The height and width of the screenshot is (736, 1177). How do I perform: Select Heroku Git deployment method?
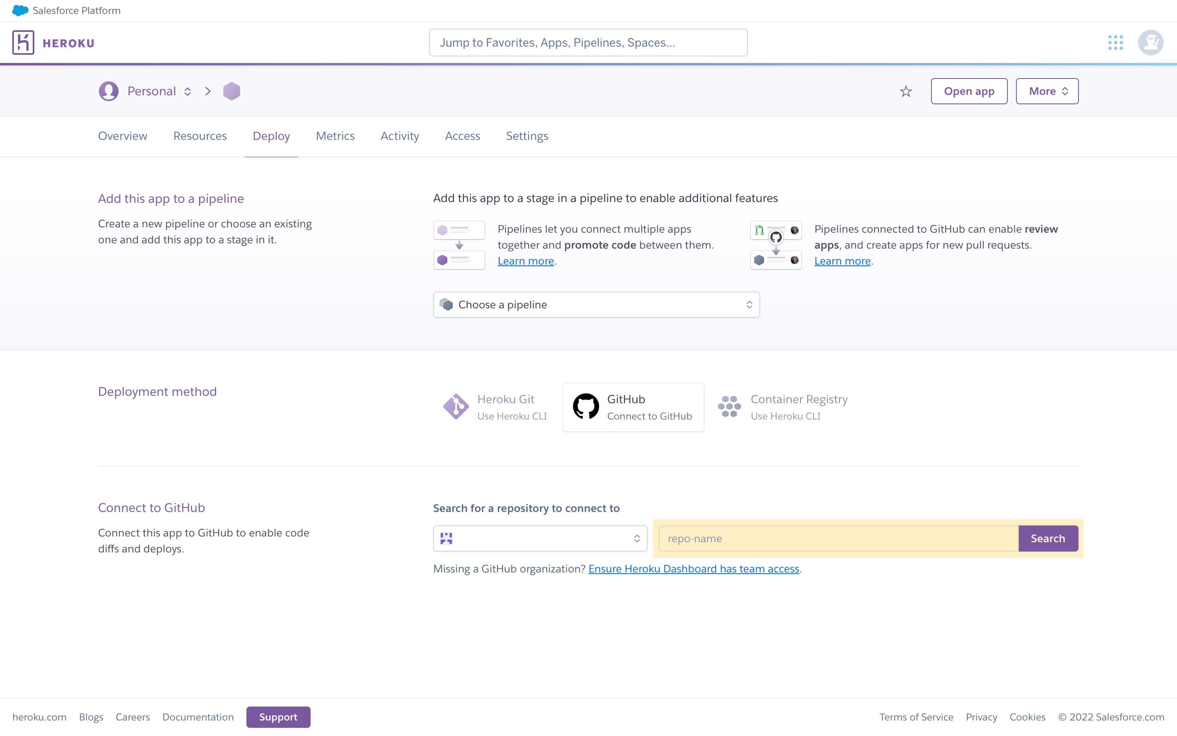tap(495, 407)
